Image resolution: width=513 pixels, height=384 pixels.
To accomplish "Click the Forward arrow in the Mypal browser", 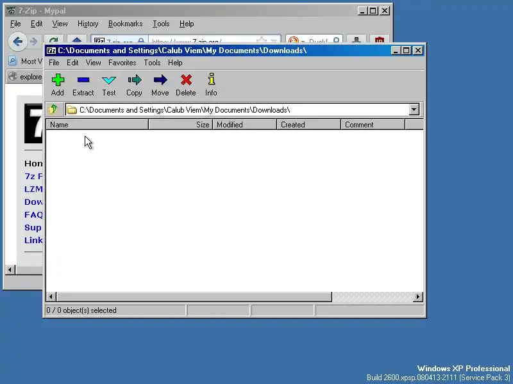I will click(34, 42).
